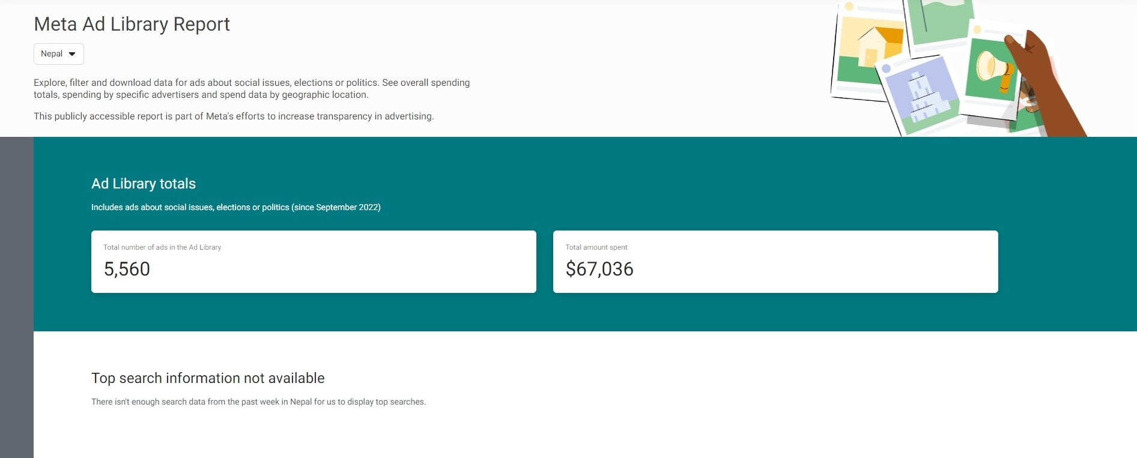
Task: Click the Ad Library totals heading
Action: pyautogui.click(x=144, y=184)
